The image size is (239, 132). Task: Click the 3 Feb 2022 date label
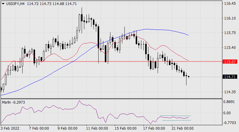click(10, 128)
